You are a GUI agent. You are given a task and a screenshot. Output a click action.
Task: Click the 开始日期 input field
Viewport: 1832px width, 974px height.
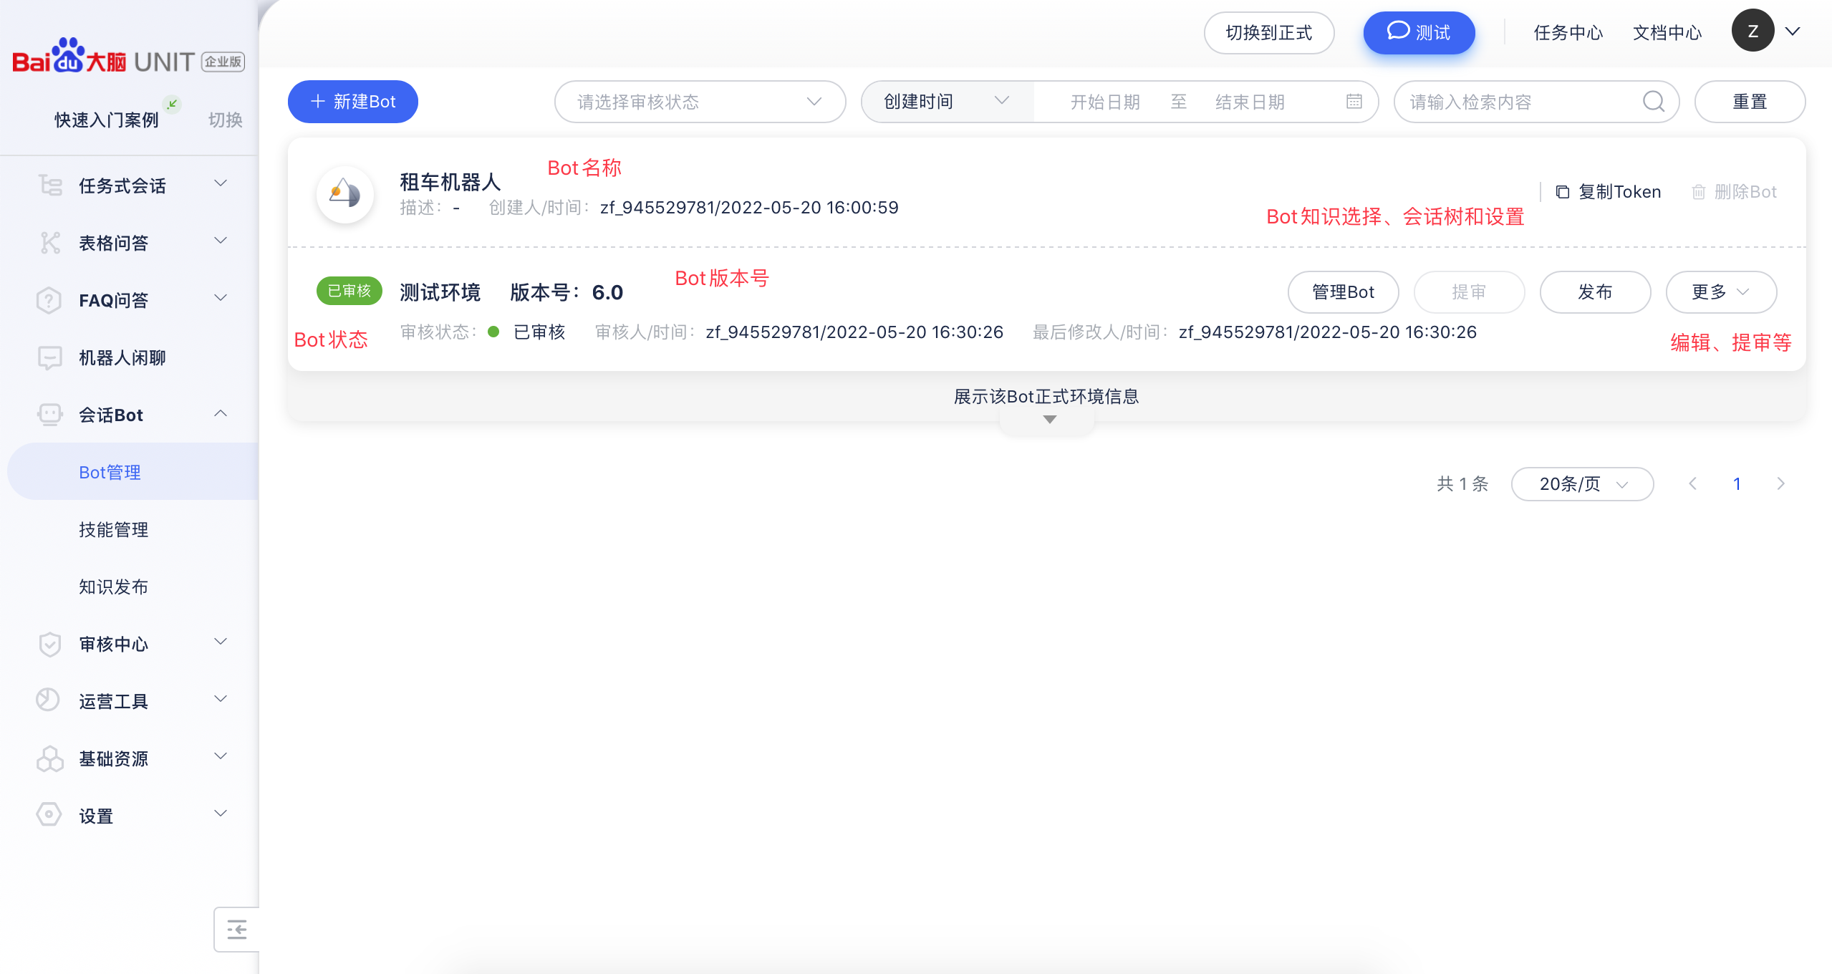1104,102
